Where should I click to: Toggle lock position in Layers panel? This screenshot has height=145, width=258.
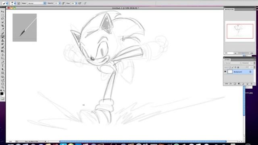[235, 67]
